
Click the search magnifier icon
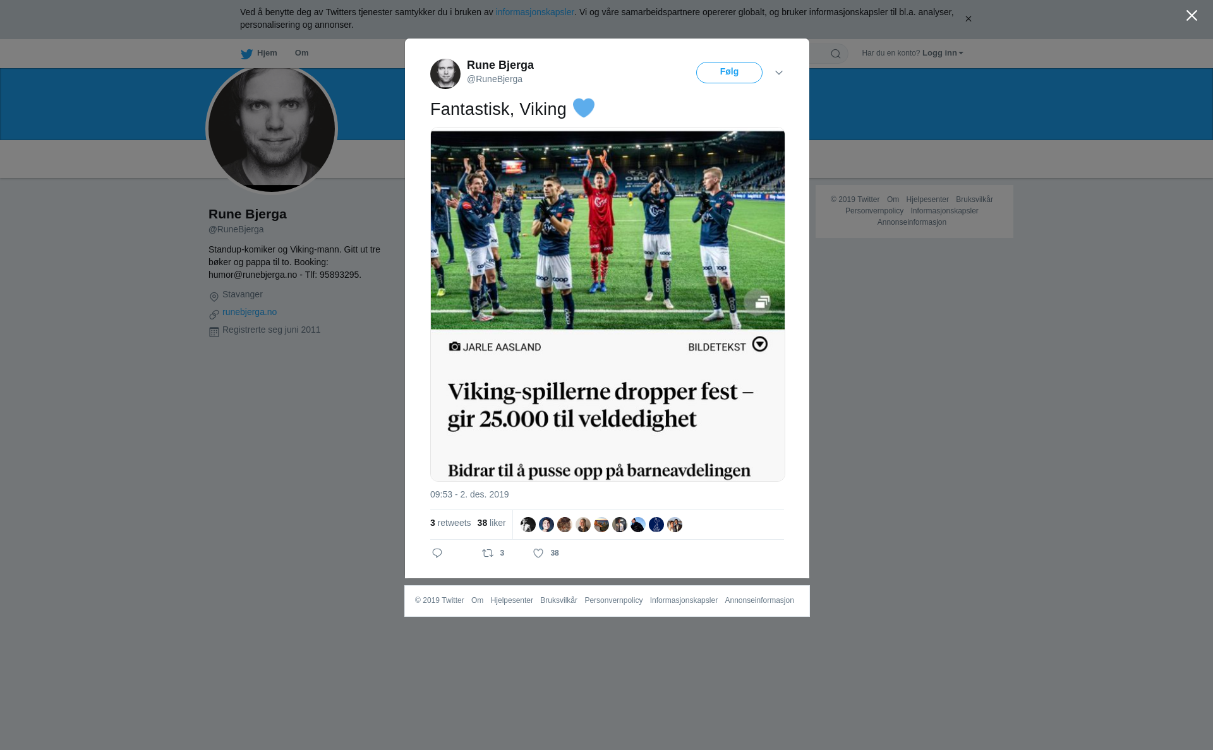coord(836,54)
